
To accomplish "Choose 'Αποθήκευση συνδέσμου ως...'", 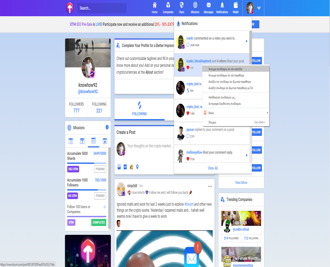I will [x=236, y=97].
